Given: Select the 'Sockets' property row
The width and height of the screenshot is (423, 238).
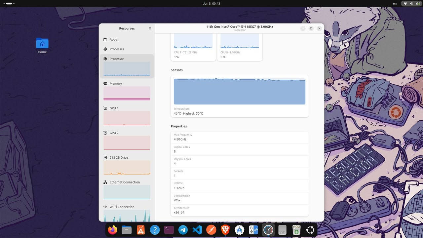Looking at the screenshot, I should [x=240, y=174].
